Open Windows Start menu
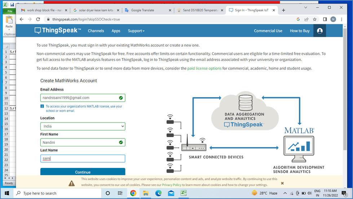 tap(7, 193)
